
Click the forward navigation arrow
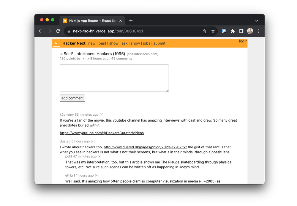(49, 31)
